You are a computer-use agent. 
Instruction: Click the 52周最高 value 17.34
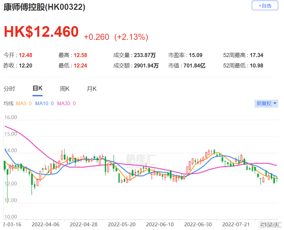click(x=256, y=55)
